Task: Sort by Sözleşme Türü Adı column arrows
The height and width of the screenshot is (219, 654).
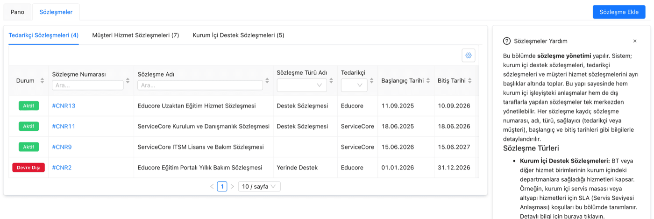Action: 331,81
